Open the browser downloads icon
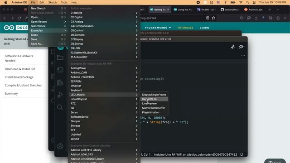Viewport: 290px width, 163px height. pos(256,18)
